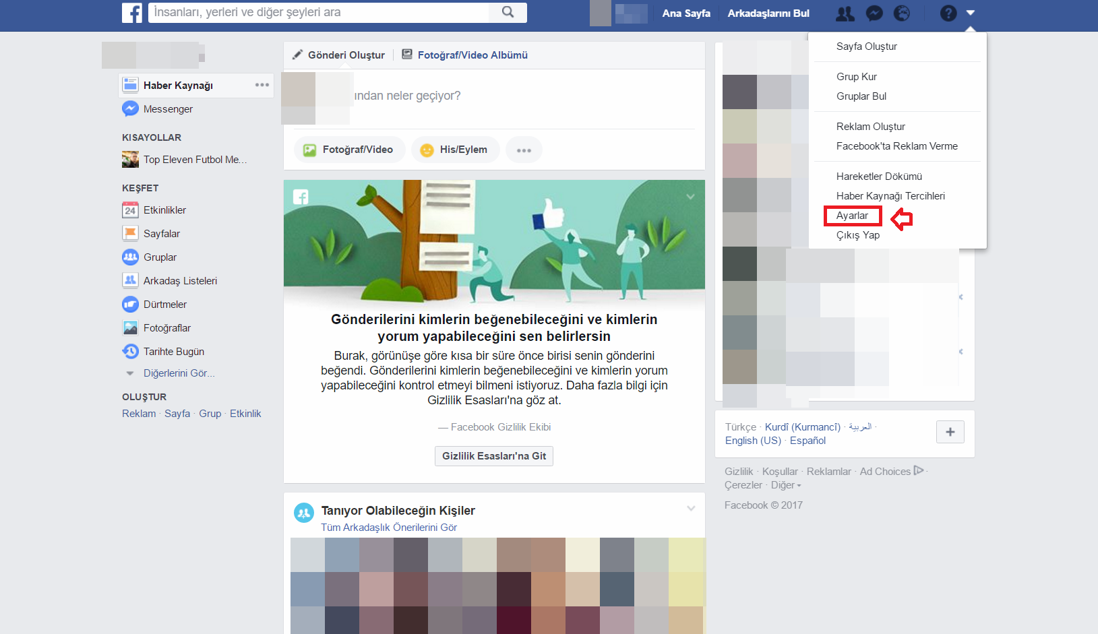Screen dimensions: 1098x634
Task: Click the search magnifier icon
Action: pos(508,12)
